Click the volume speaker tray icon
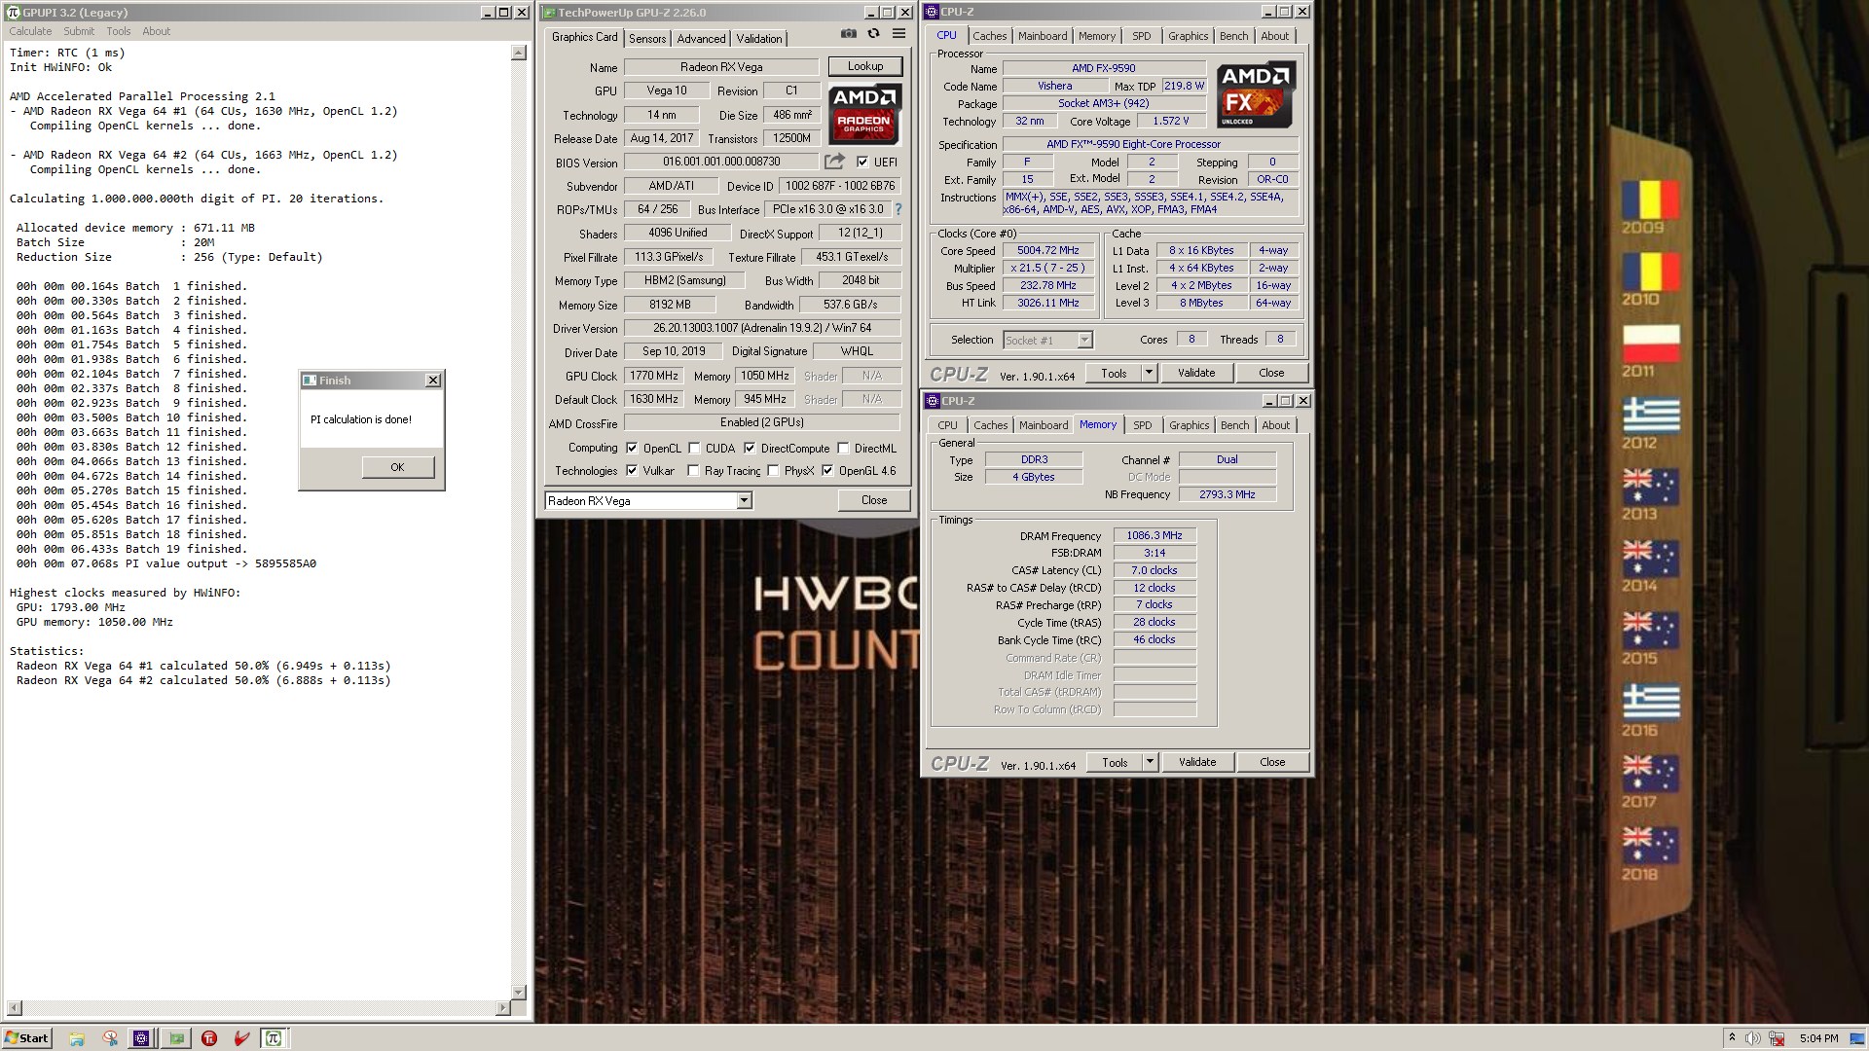The width and height of the screenshot is (1869, 1051). pos(1753,1038)
